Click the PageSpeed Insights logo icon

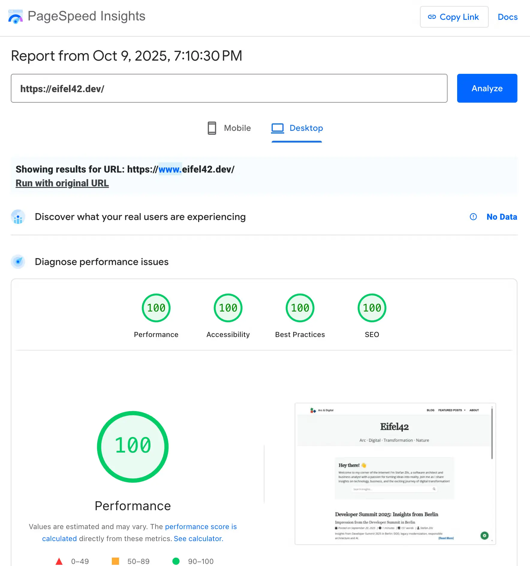[x=16, y=17]
